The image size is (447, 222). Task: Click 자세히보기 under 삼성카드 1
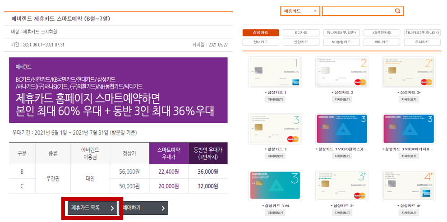[x=275, y=100]
